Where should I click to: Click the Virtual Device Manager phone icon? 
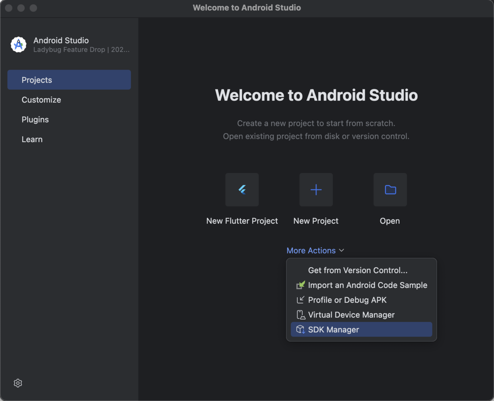pyautogui.click(x=301, y=315)
